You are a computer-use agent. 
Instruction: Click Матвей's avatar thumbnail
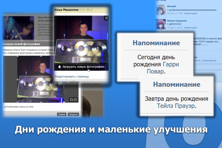tap(161, 10)
